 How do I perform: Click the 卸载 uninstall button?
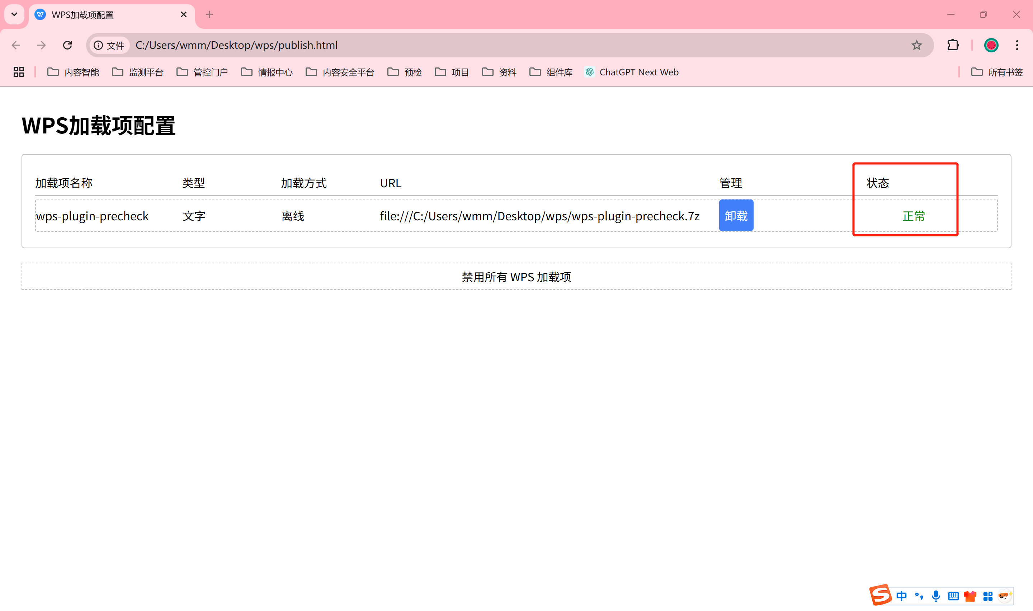point(736,215)
